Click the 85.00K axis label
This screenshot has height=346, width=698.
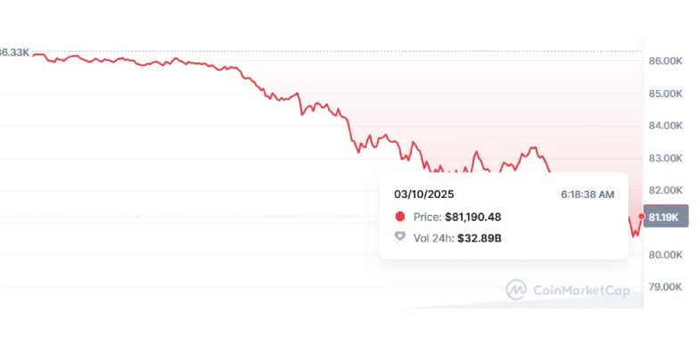pyautogui.click(x=666, y=94)
